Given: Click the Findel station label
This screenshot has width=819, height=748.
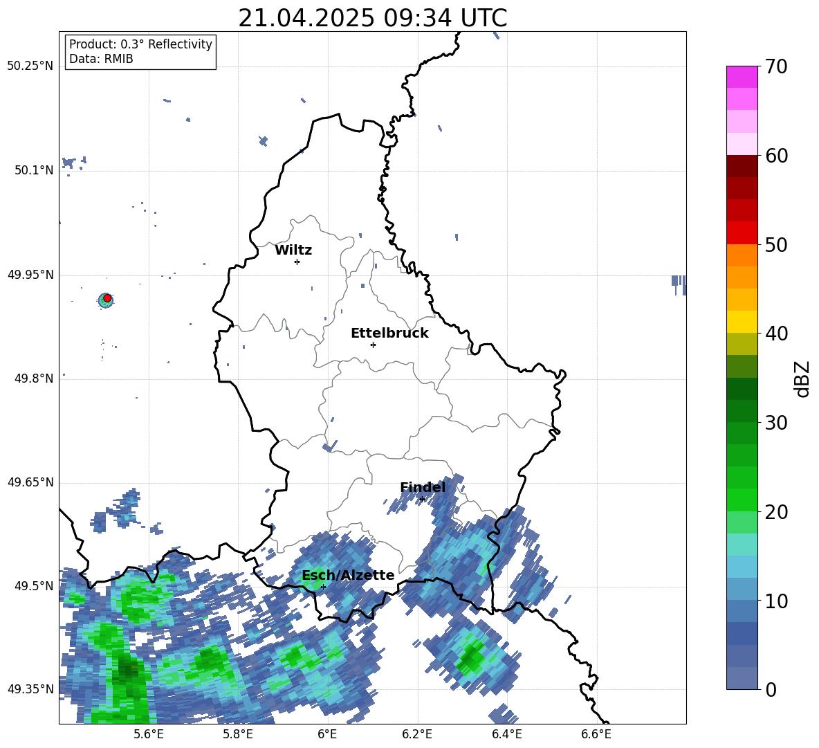Looking at the screenshot, I should pyautogui.click(x=423, y=487).
